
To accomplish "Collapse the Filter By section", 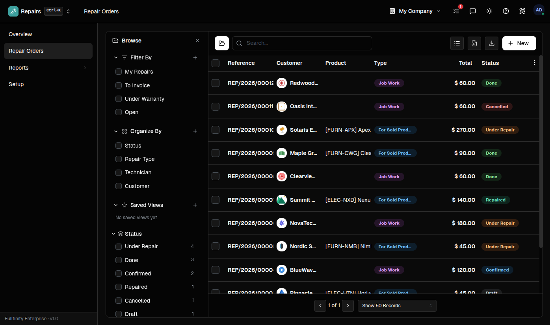I will [x=116, y=57].
